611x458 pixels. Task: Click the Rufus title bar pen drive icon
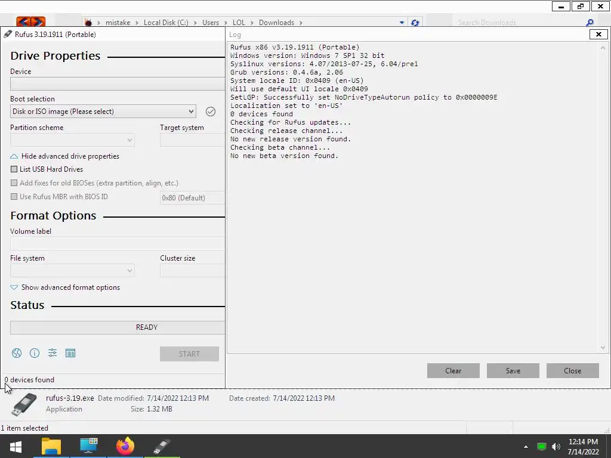tap(8, 34)
